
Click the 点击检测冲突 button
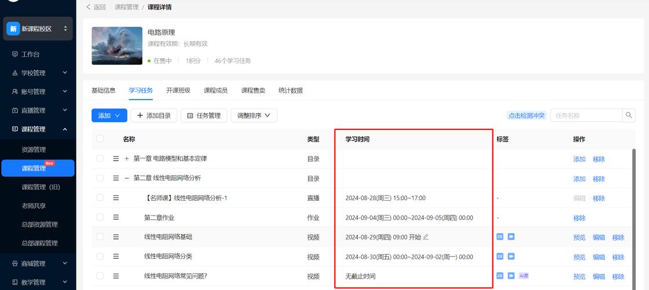coord(527,115)
